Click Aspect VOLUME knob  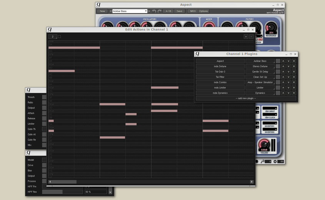coord(264,145)
